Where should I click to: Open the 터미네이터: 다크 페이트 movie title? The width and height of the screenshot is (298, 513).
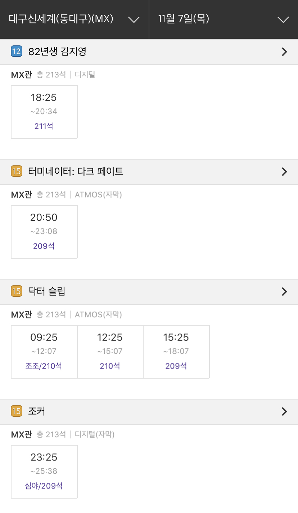tap(76, 172)
